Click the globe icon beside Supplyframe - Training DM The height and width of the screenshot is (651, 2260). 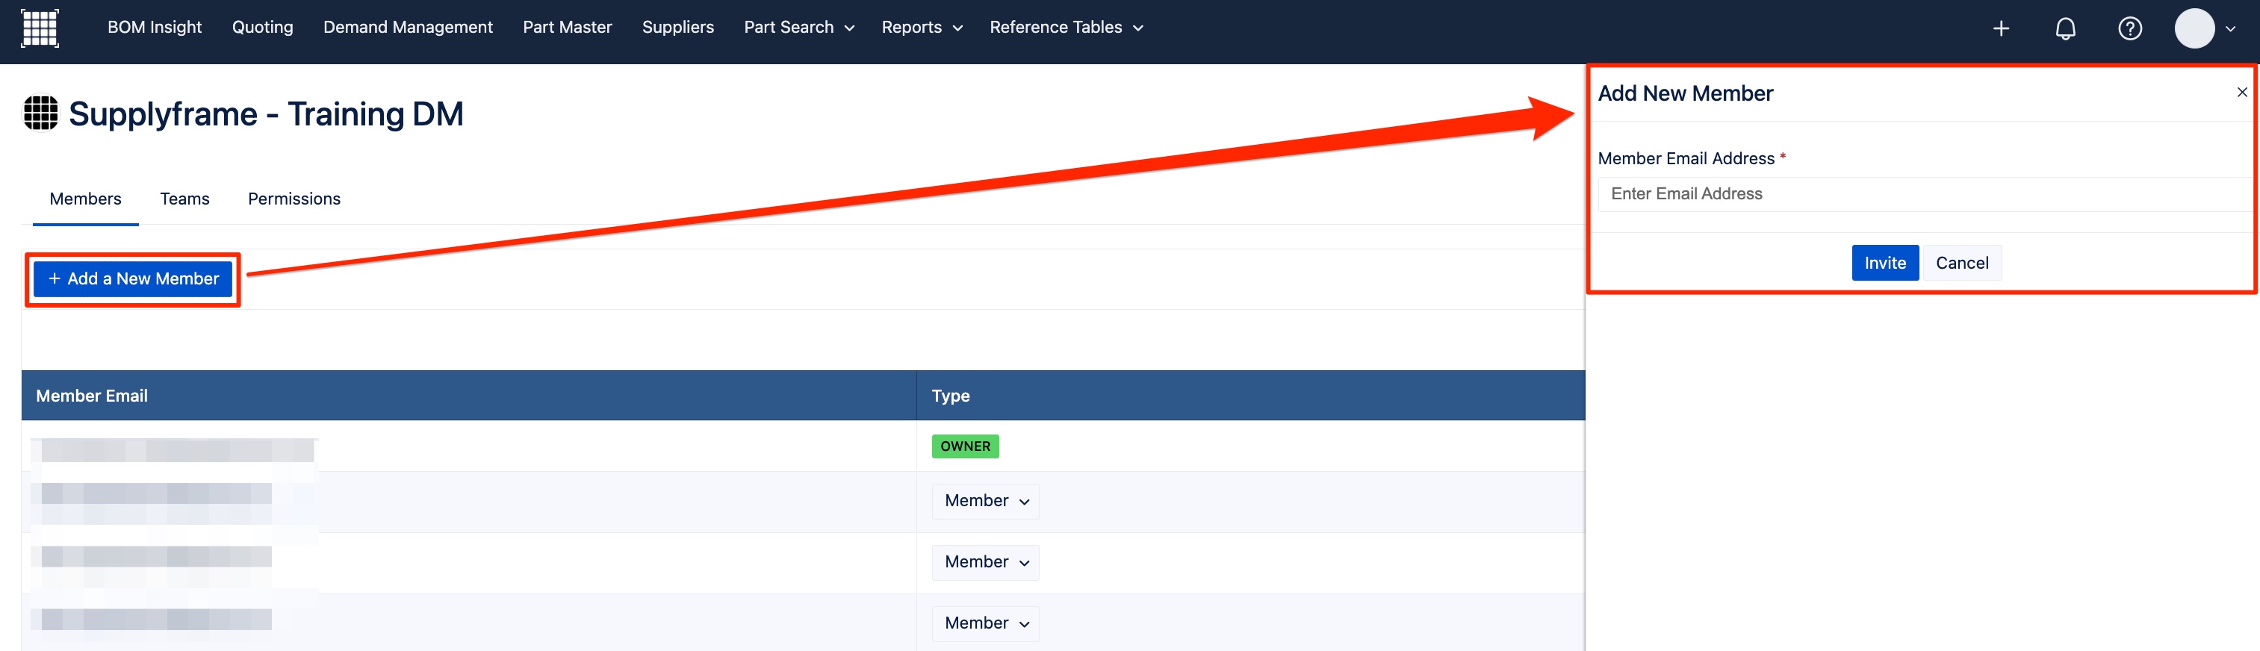pyautogui.click(x=40, y=113)
